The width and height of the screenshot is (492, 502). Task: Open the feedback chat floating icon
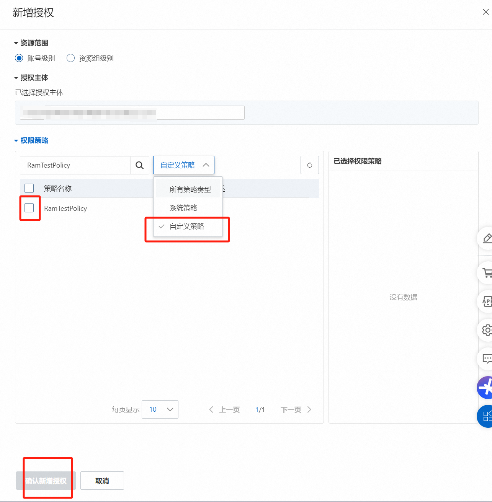pyautogui.click(x=486, y=359)
